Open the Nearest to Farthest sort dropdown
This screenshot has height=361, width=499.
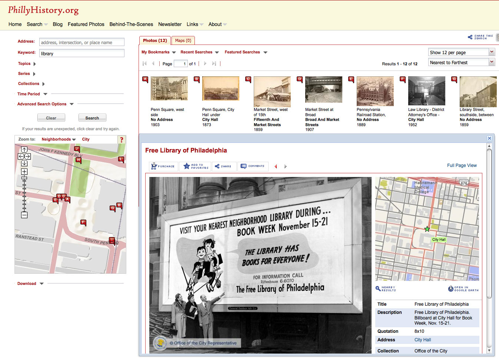[462, 62]
